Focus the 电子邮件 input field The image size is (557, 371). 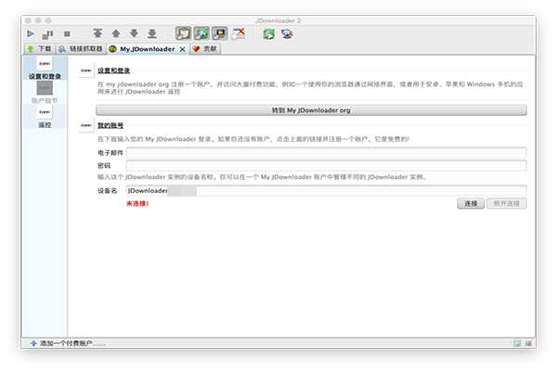pyautogui.click(x=327, y=153)
